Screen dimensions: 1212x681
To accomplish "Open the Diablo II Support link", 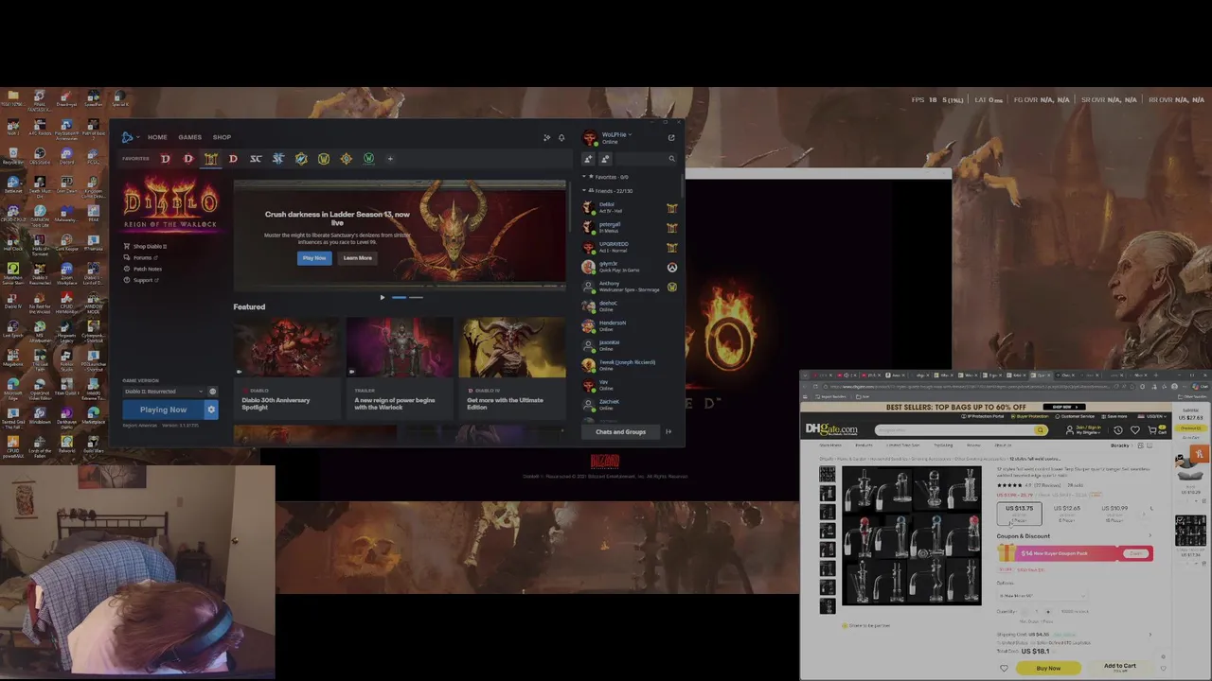I will [x=142, y=281].
